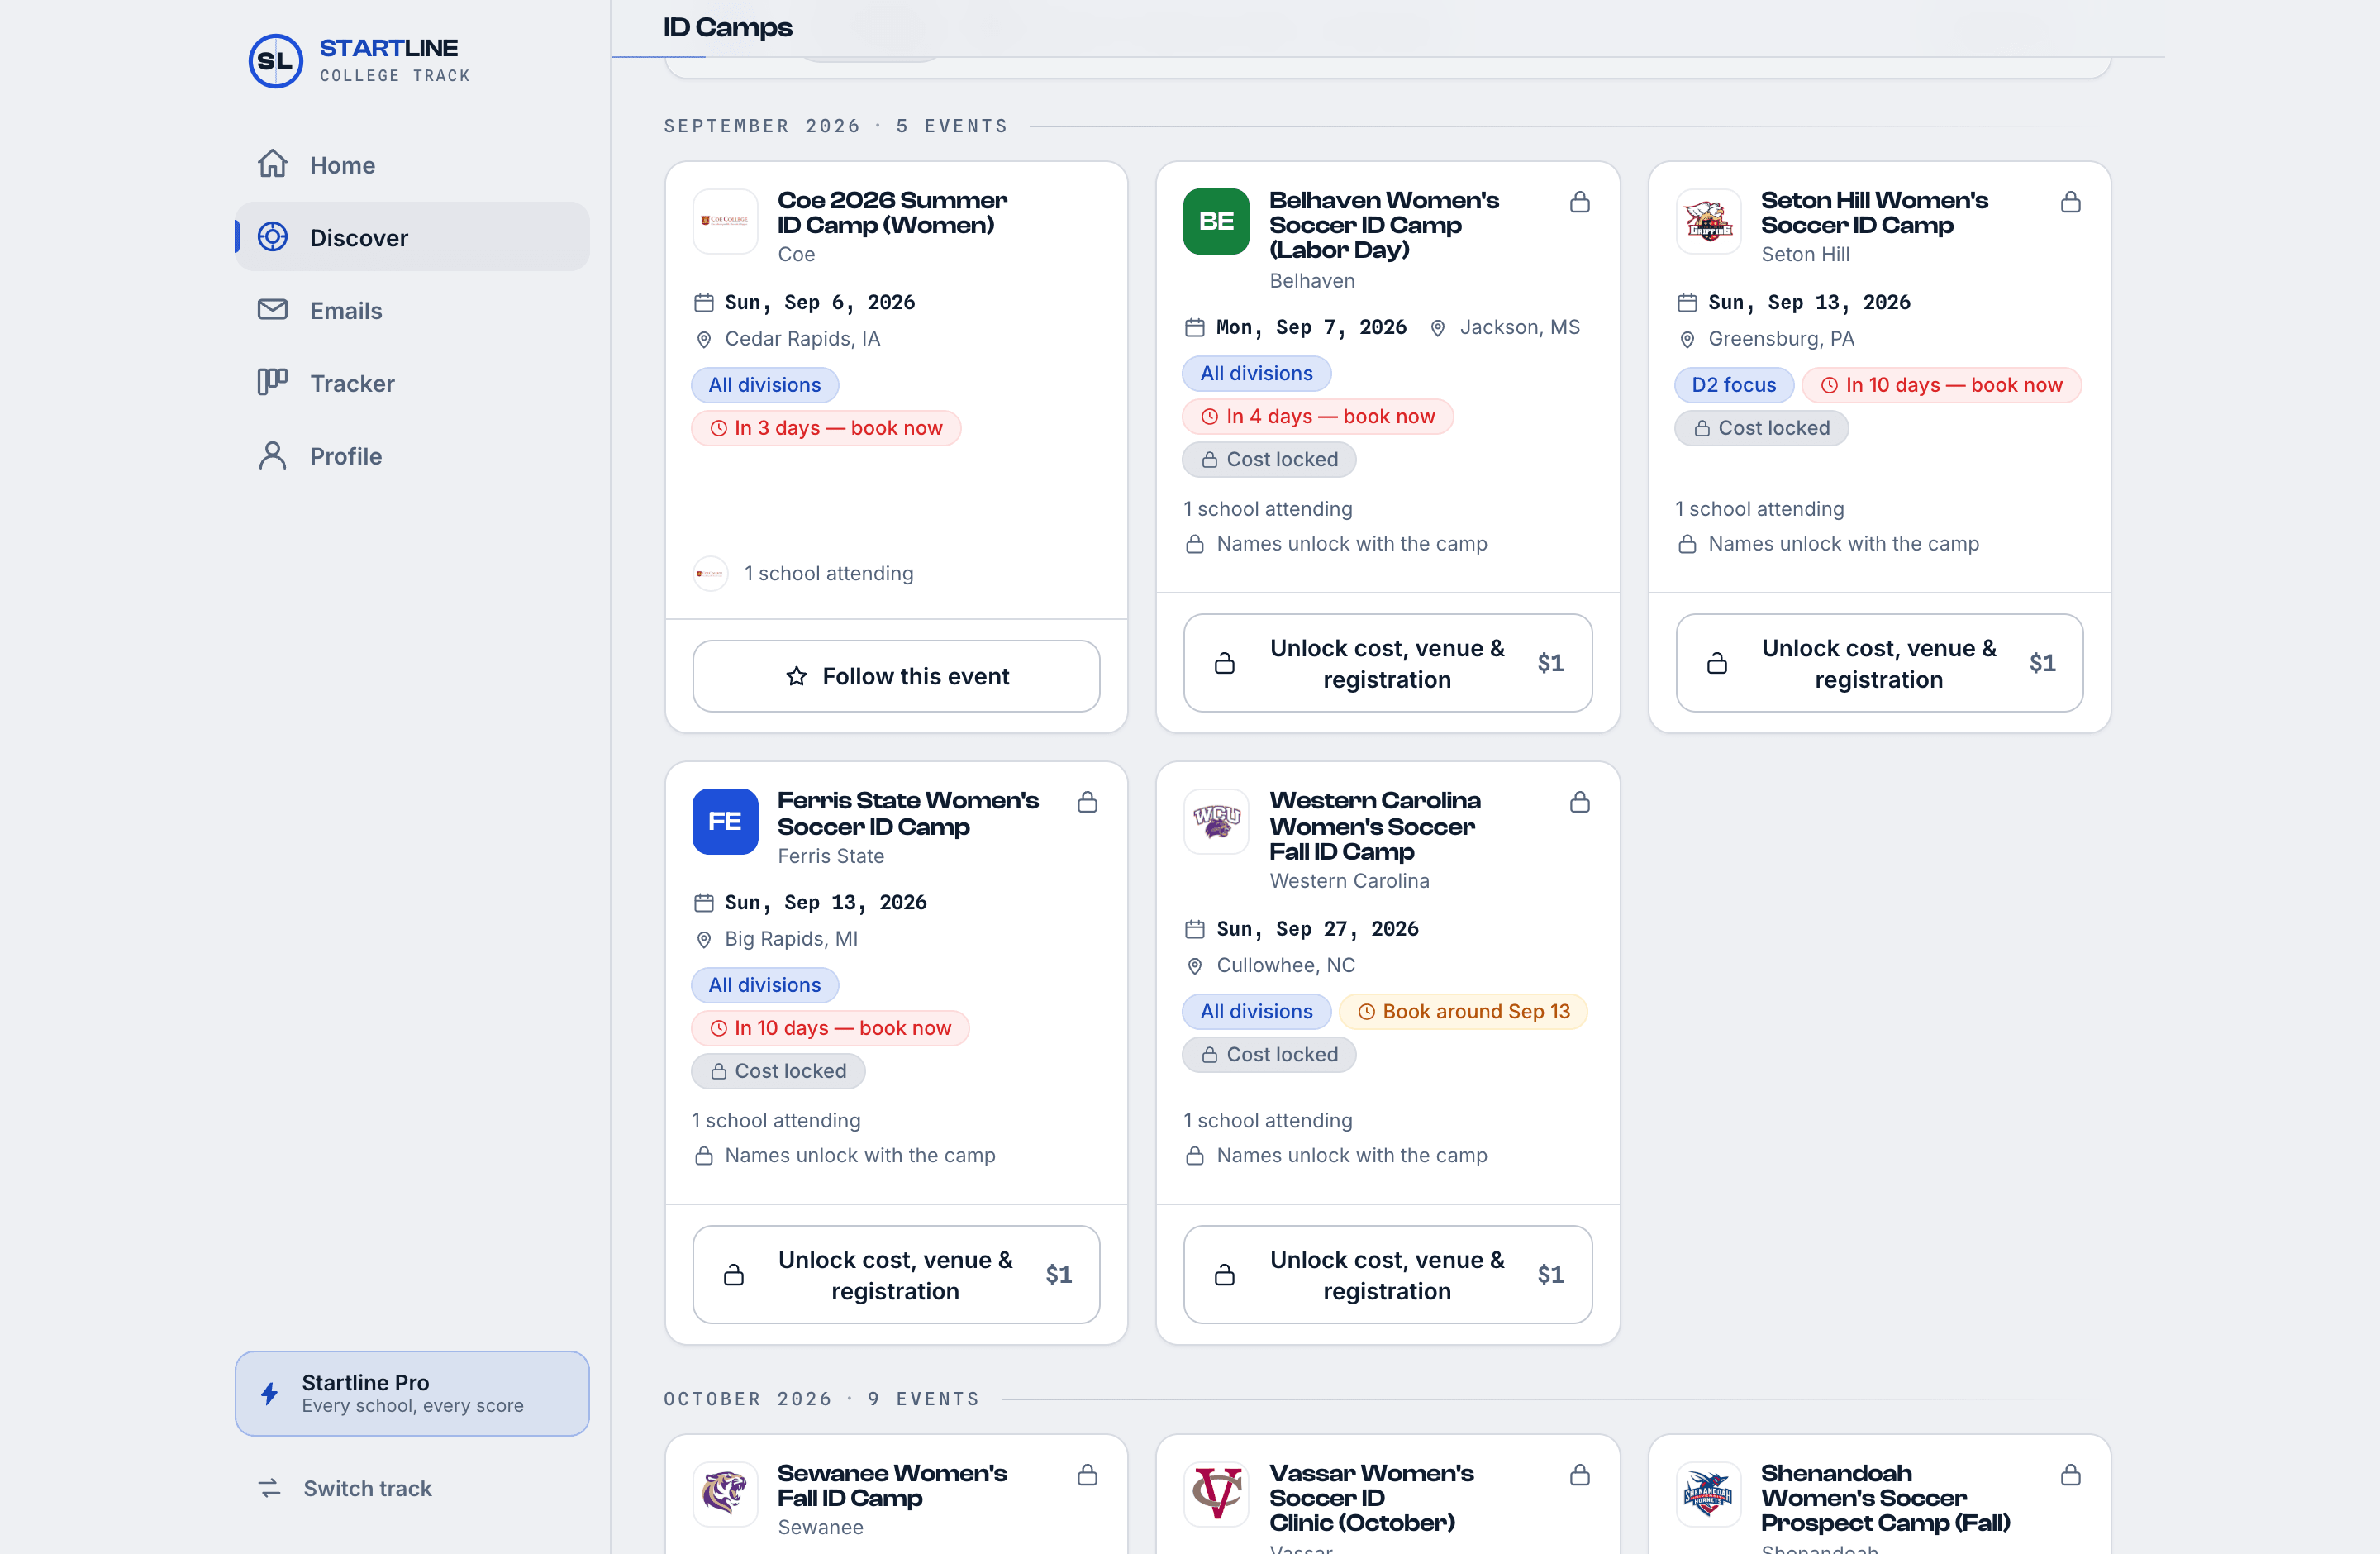Click the 'ID Camps' tab heading
Image resolution: width=2380 pixels, height=1554 pixels.
[728, 27]
